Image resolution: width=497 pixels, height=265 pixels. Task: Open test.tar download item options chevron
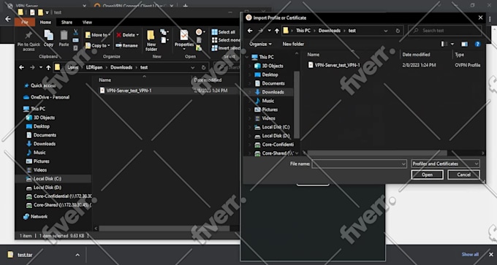(x=77, y=255)
